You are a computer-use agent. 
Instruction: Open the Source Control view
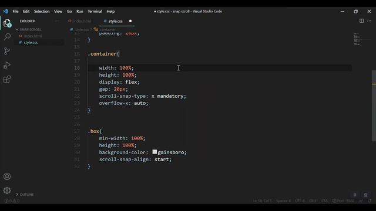7,51
